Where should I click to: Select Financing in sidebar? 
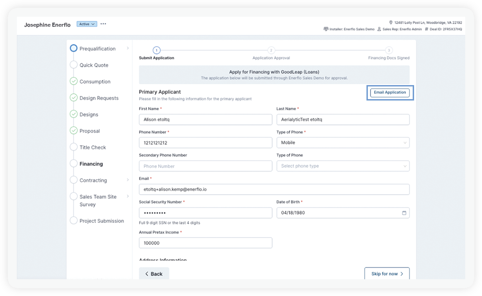coord(91,164)
